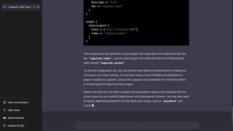
Task: Click the "logstash_output" index value in code
Action: pyautogui.click(x=115, y=33)
